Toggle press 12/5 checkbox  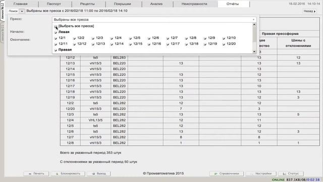pyautogui.click(x=130, y=38)
